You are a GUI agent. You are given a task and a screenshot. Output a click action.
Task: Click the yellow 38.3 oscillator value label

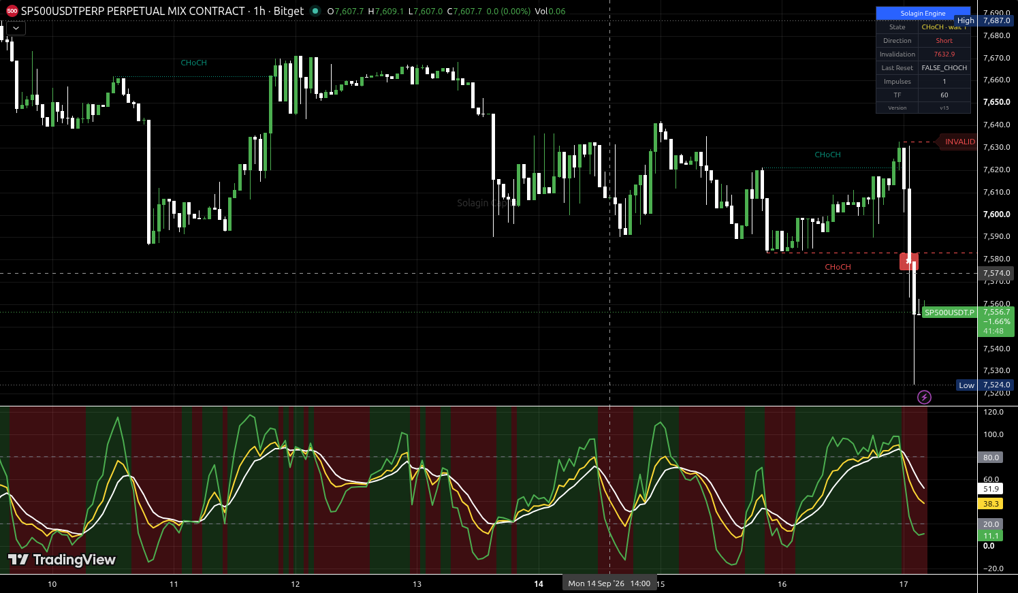[991, 504]
